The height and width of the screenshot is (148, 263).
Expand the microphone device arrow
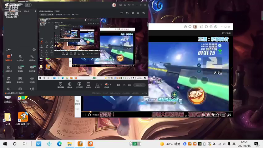[101, 85]
